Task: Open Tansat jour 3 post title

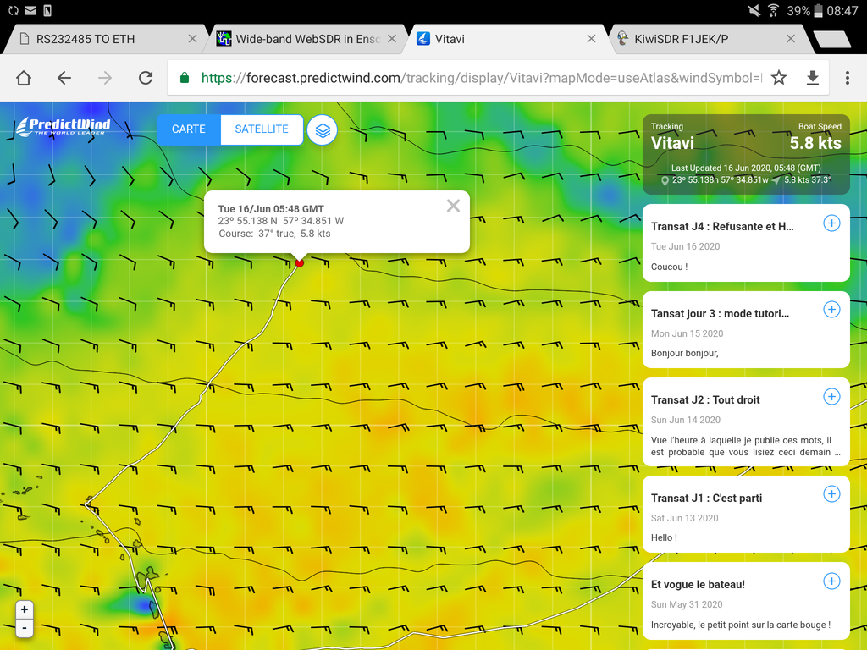Action: pos(720,313)
